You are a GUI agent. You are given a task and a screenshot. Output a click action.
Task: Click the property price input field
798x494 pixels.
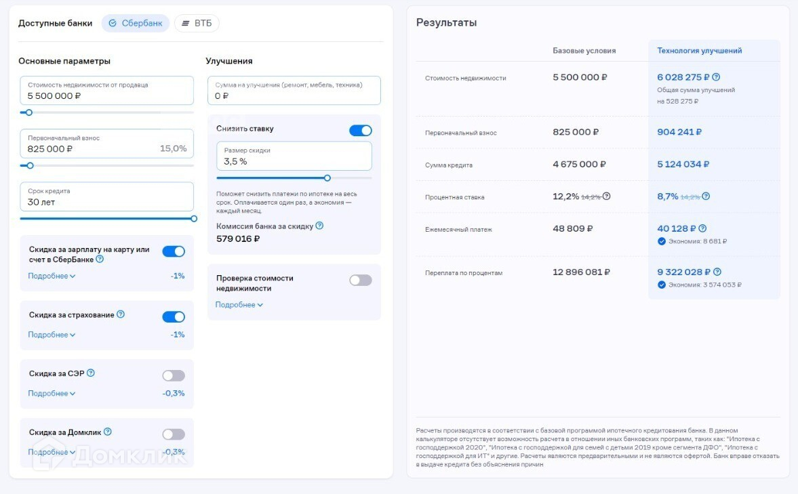(106, 91)
